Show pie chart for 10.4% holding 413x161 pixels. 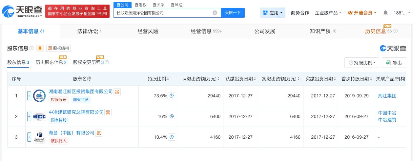171,137
